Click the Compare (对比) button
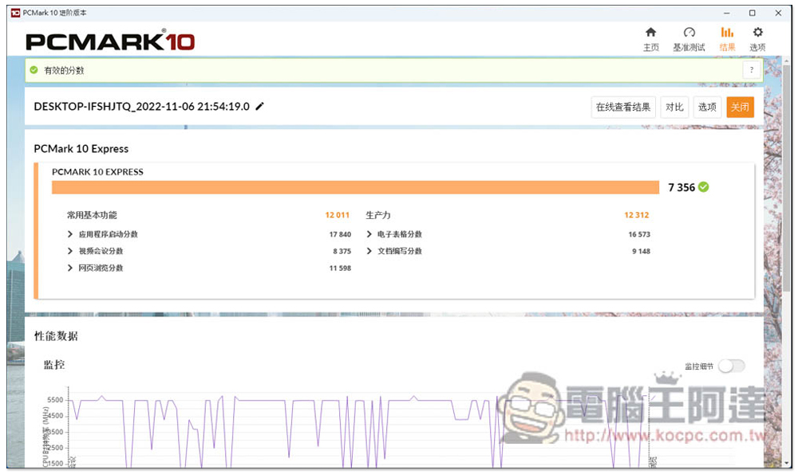Viewport: 798px width, 474px height. click(x=674, y=108)
